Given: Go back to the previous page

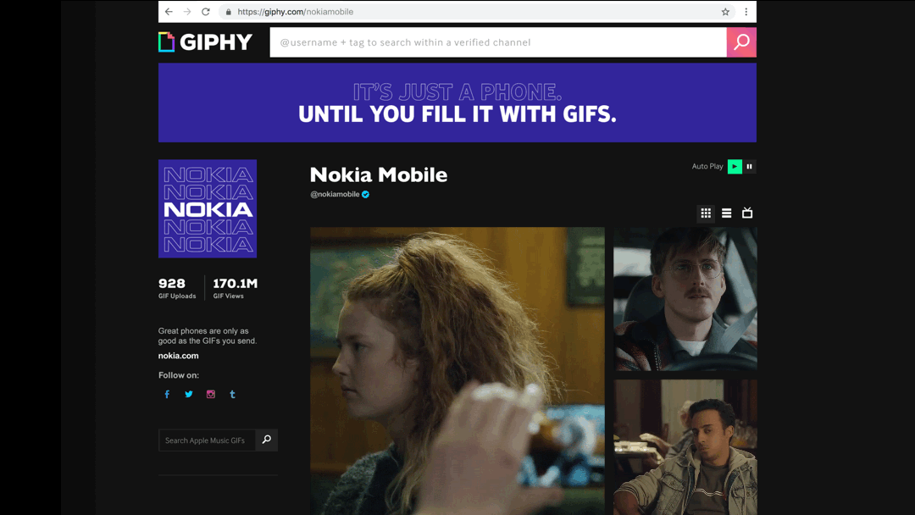Looking at the screenshot, I should (x=169, y=12).
